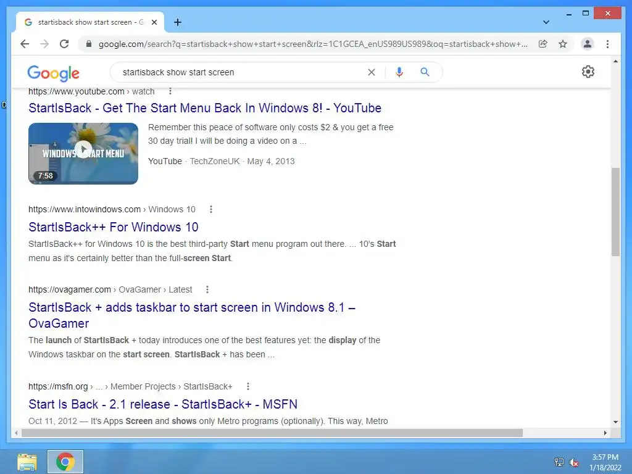
Task: Open options for the msfn.org result
Action: (x=248, y=386)
